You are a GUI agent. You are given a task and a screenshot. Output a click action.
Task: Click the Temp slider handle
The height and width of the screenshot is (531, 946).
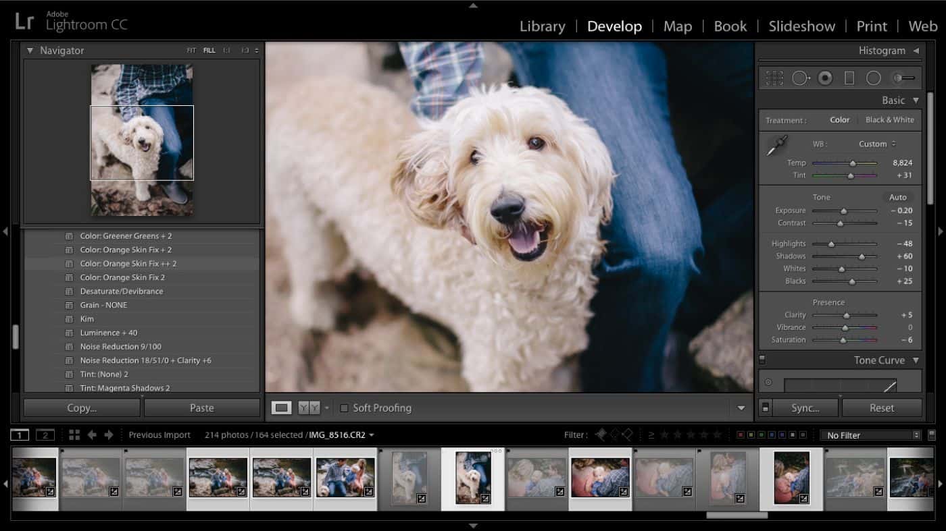coord(853,163)
